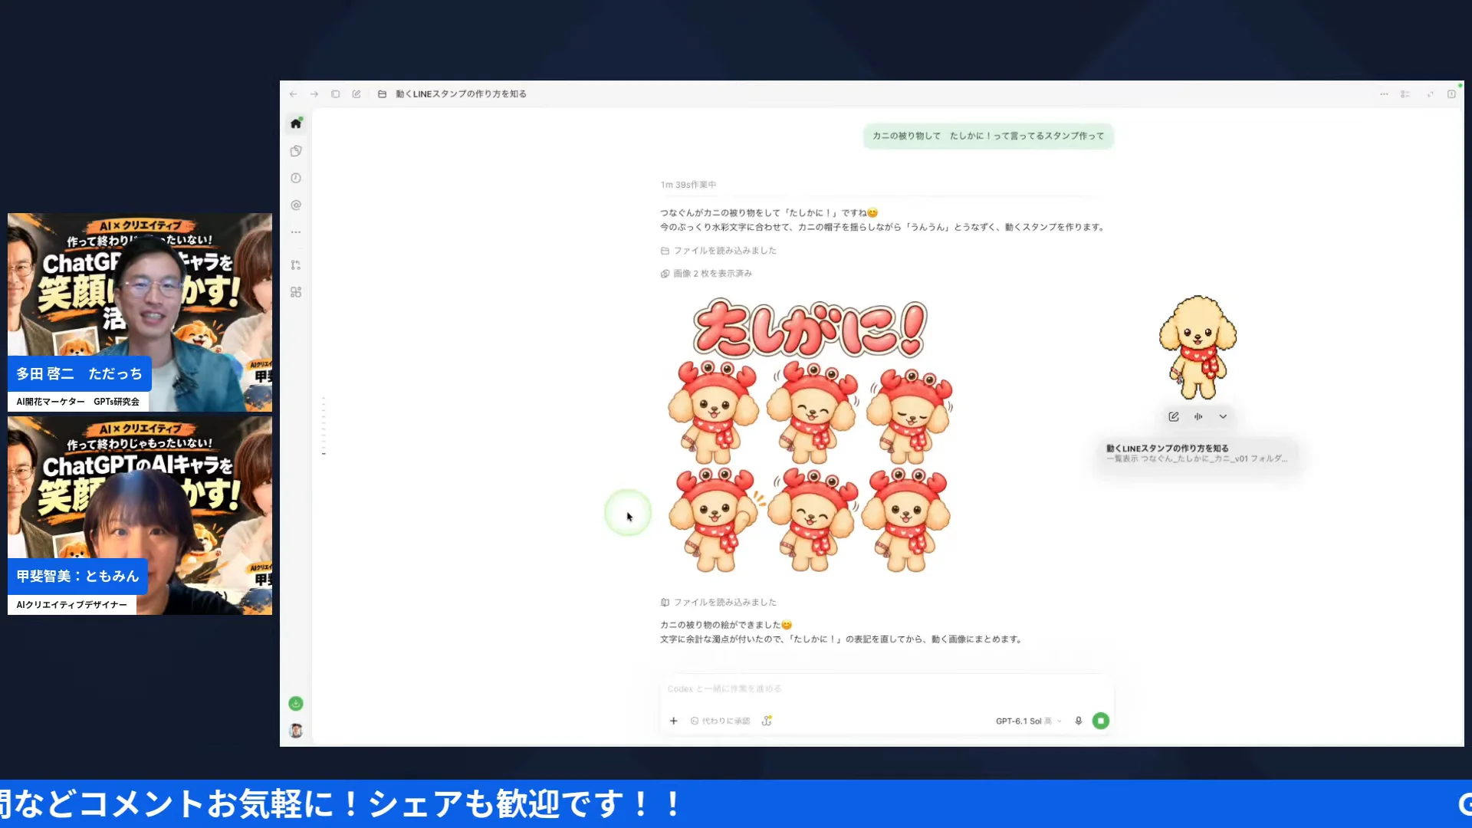Start a new chat with top-bar compose icon
This screenshot has height=828, width=1472.
click(356, 94)
